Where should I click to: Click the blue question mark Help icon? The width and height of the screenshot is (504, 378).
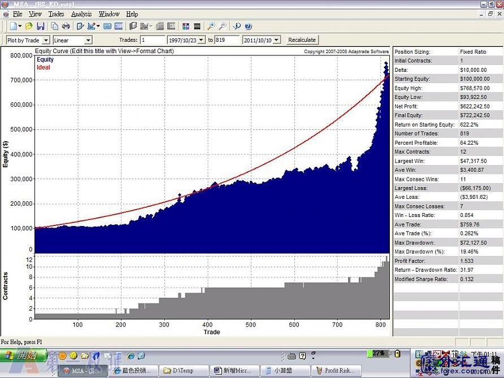point(248,27)
